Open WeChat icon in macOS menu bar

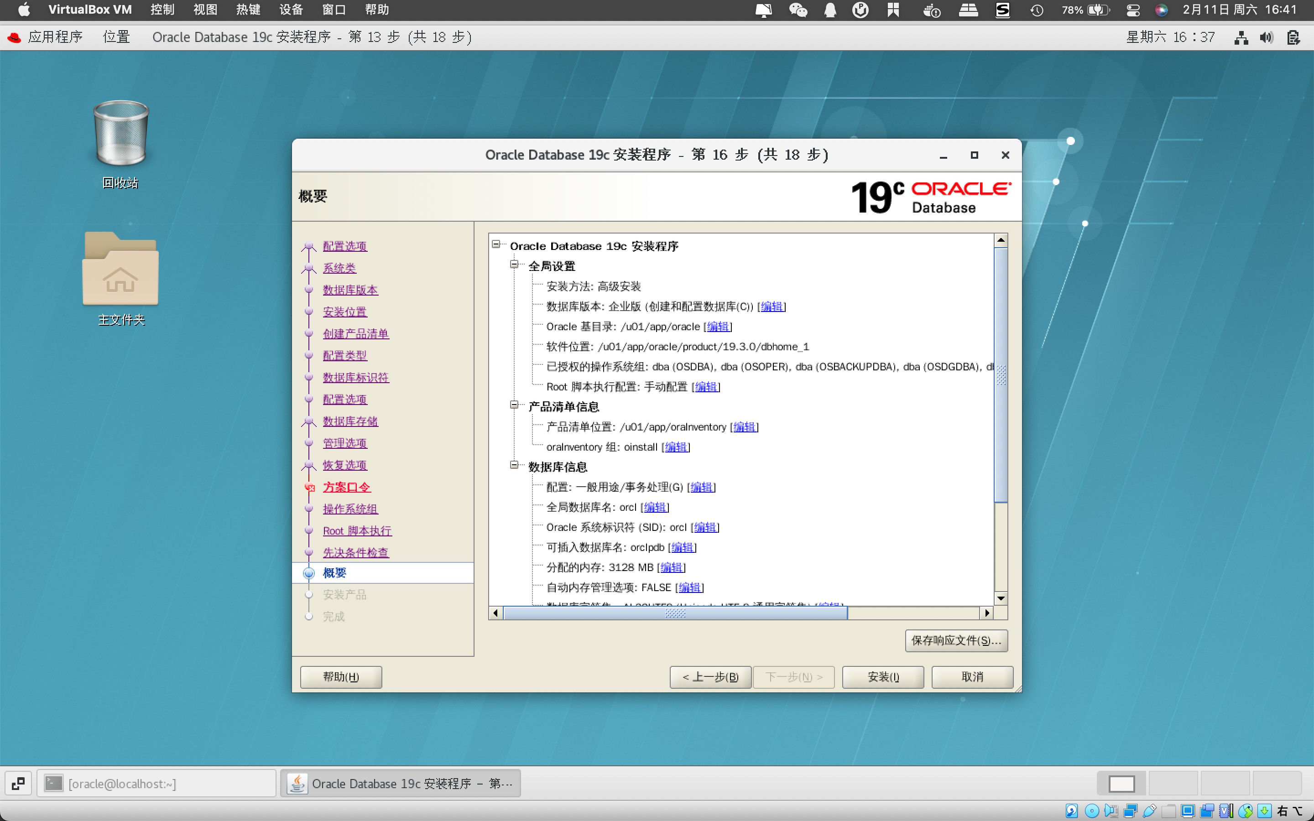tap(798, 10)
